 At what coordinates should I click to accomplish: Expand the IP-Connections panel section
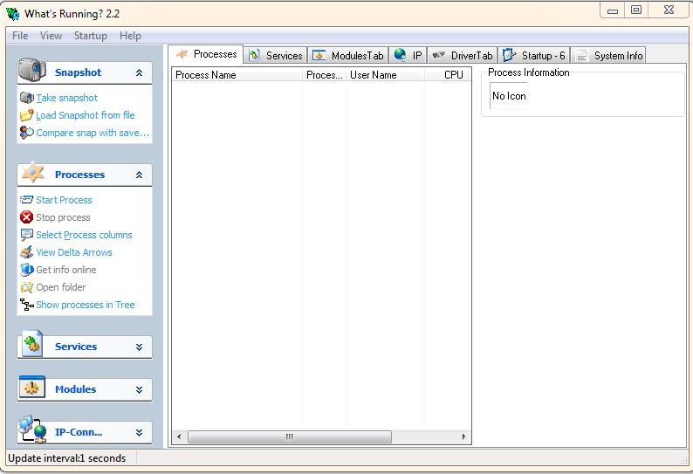click(x=139, y=432)
